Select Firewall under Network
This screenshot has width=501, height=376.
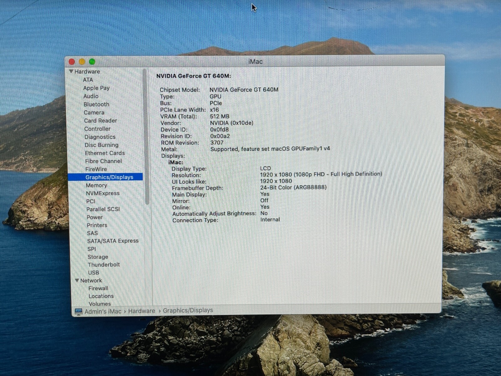point(98,288)
